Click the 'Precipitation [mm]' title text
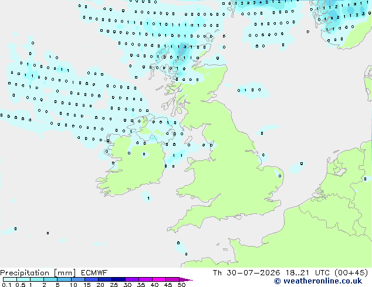372x287 pixels. click(38, 273)
